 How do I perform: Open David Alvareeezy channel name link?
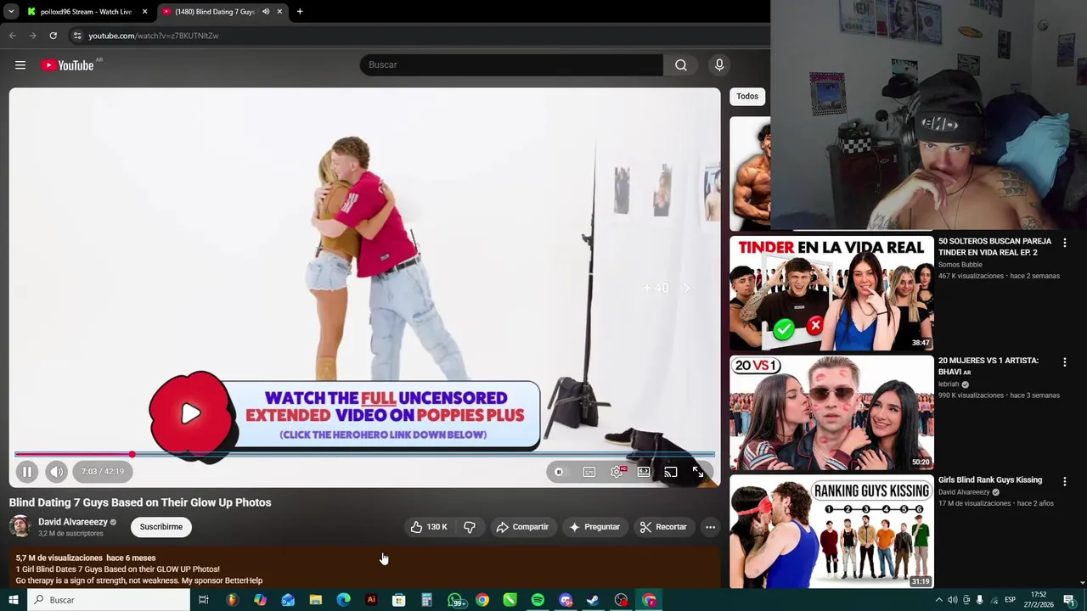click(73, 522)
